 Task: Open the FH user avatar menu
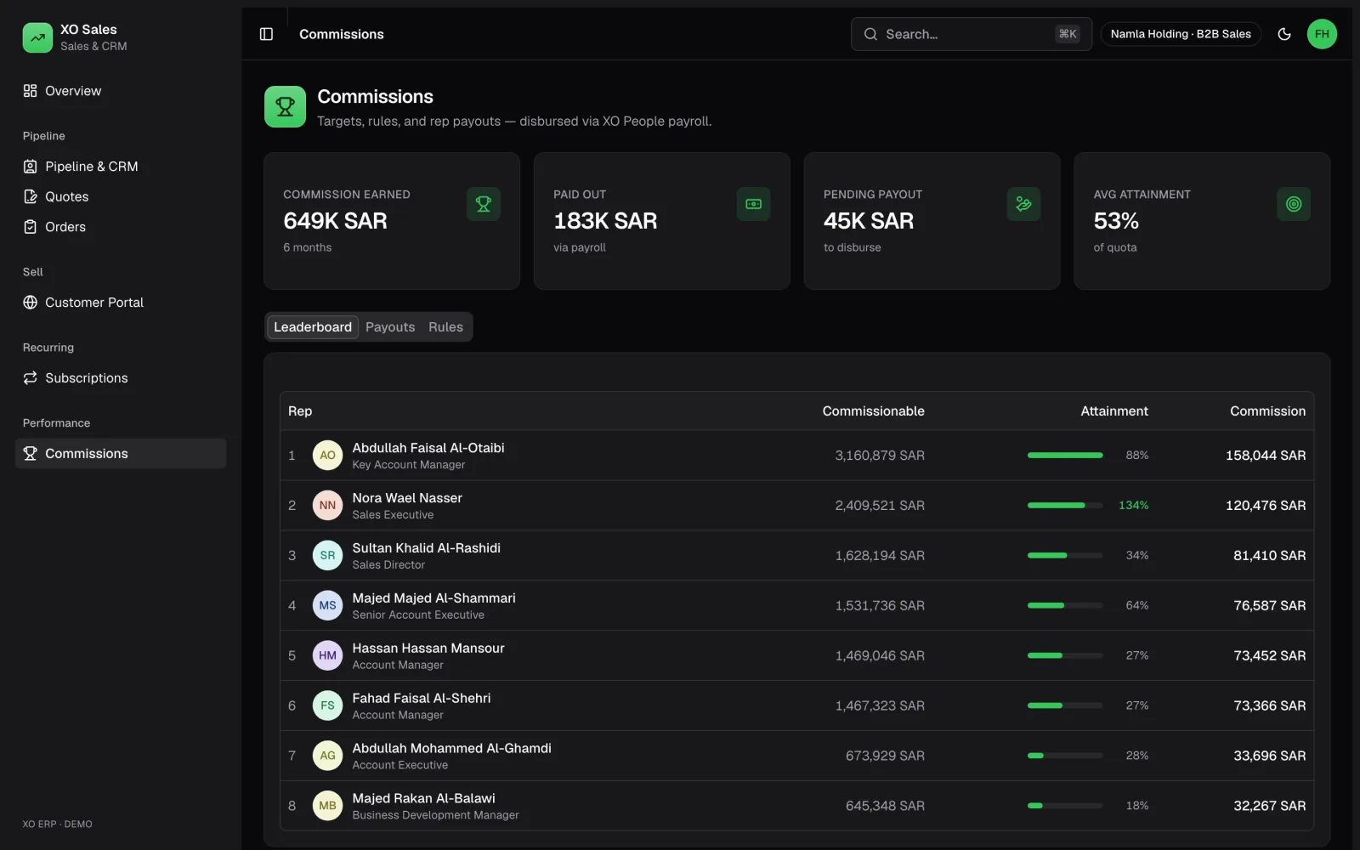(1322, 34)
